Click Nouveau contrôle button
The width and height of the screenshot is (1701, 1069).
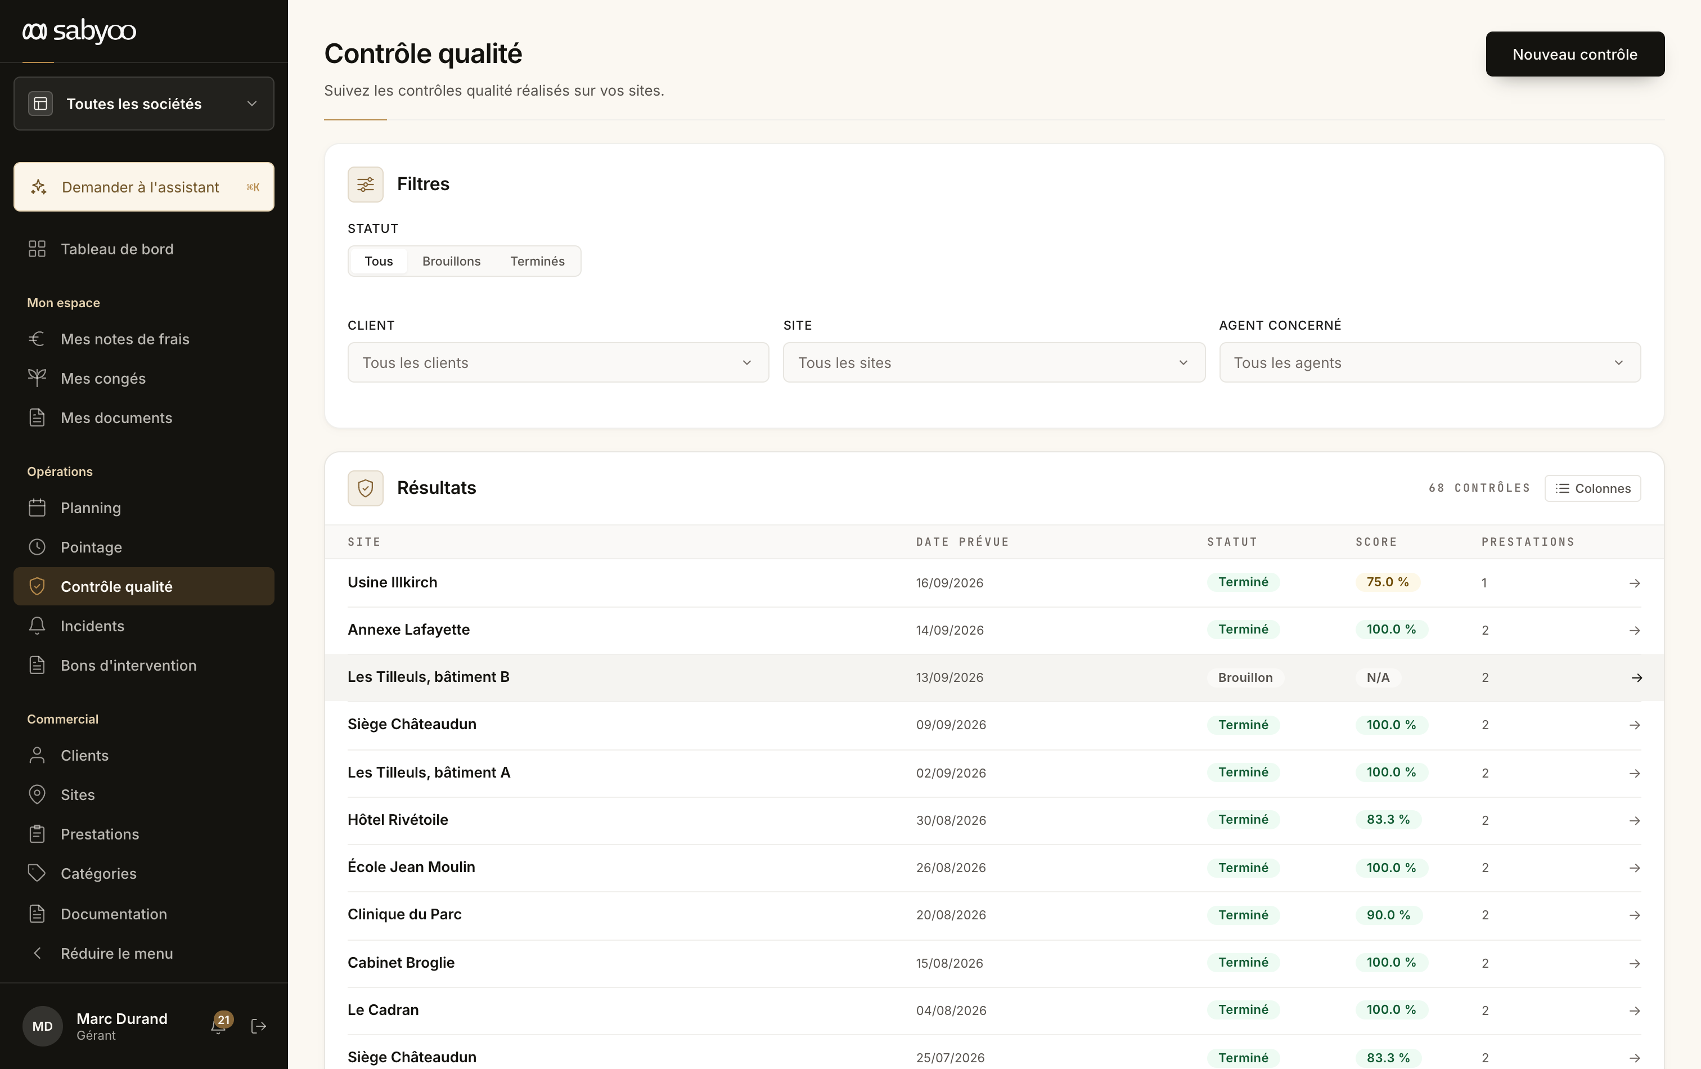point(1574,53)
